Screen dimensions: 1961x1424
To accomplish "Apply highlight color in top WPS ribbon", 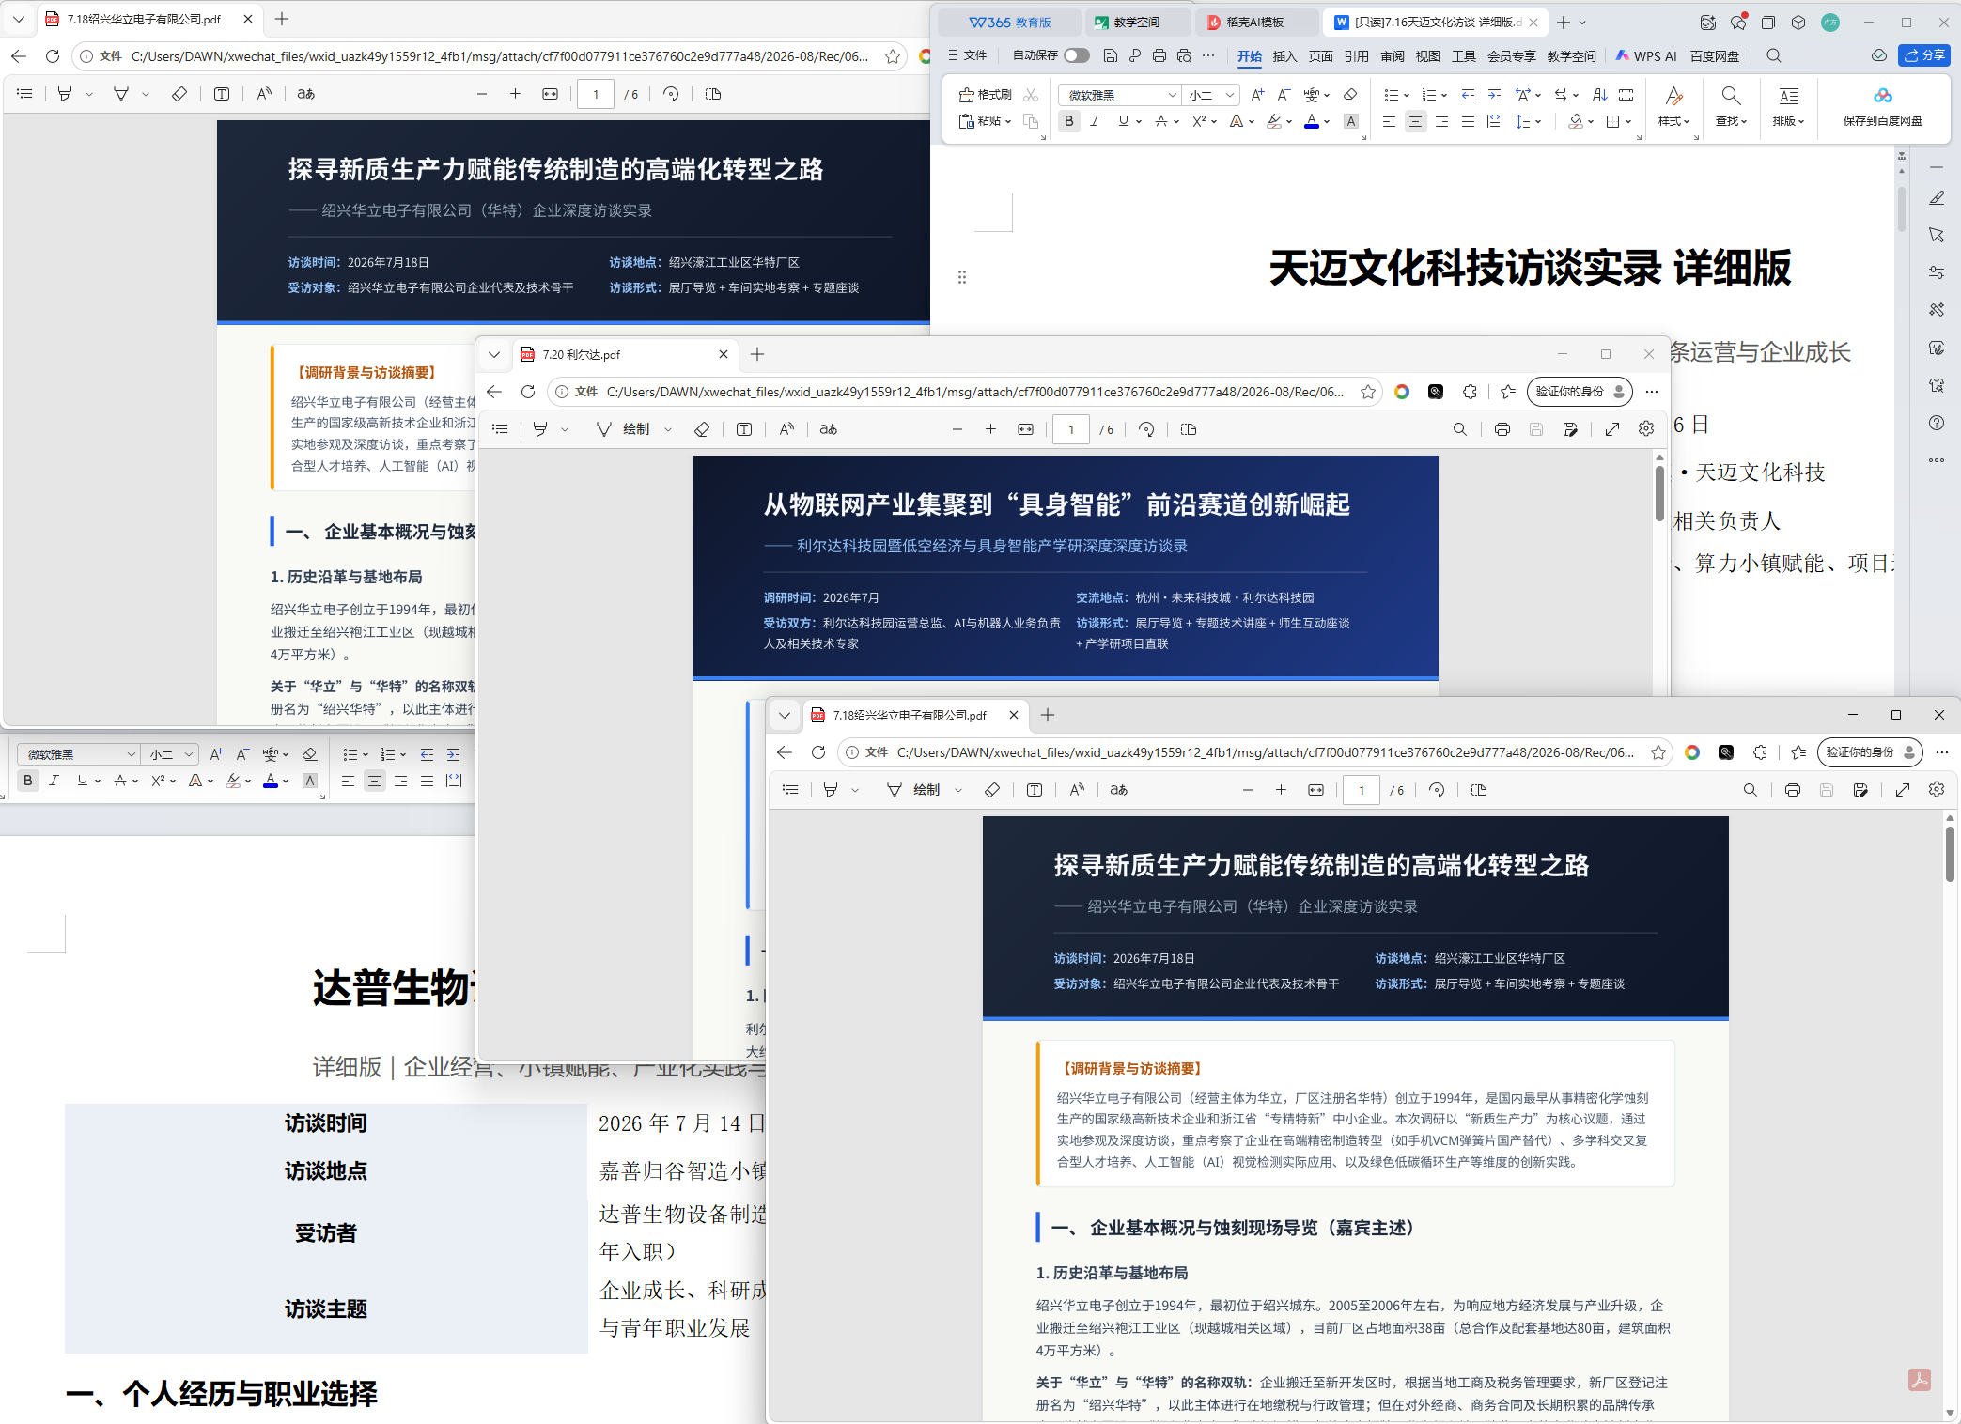I will [1273, 121].
